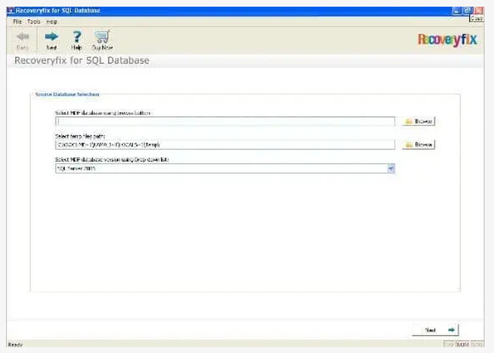Click the 'Select MDF database version' label
The image size is (494, 353).
[112, 159]
